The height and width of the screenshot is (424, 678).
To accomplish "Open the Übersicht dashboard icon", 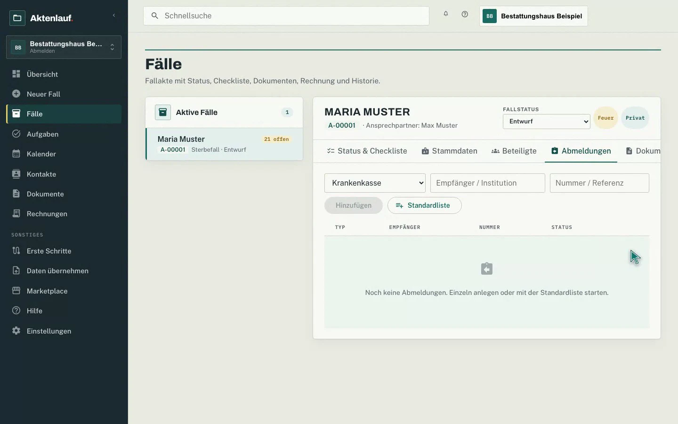I will (x=16, y=74).
